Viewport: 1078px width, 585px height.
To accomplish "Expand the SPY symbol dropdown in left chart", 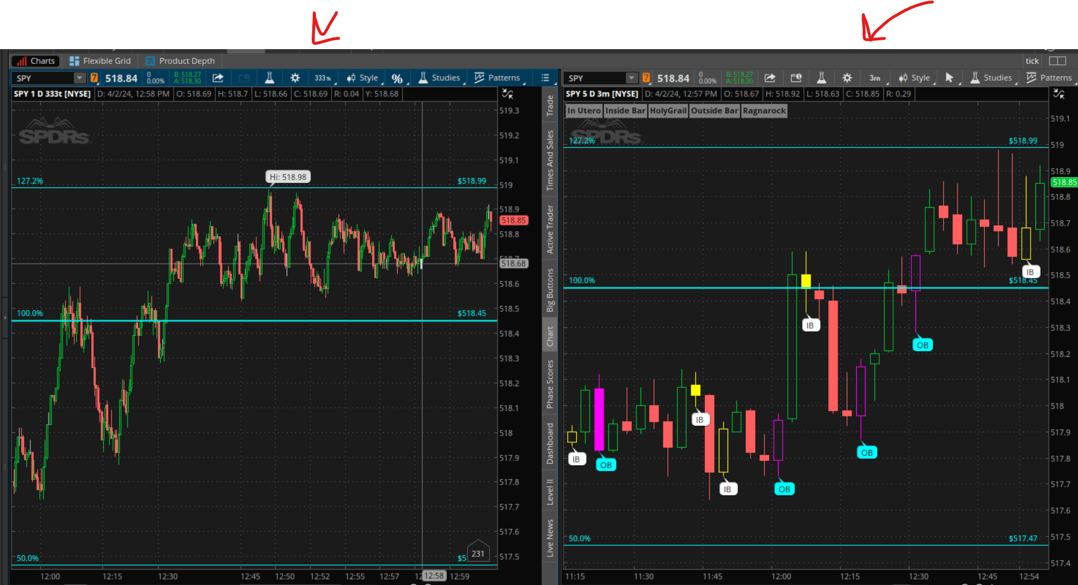I will click(80, 78).
